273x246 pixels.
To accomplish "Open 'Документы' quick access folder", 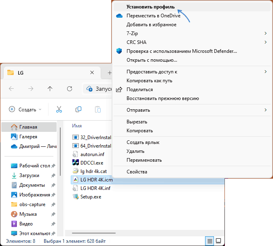I will [x=29, y=185].
